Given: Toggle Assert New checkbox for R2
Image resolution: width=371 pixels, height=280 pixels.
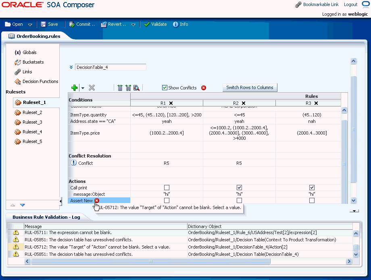Looking at the screenshot, I should click(x=239, y=200).
